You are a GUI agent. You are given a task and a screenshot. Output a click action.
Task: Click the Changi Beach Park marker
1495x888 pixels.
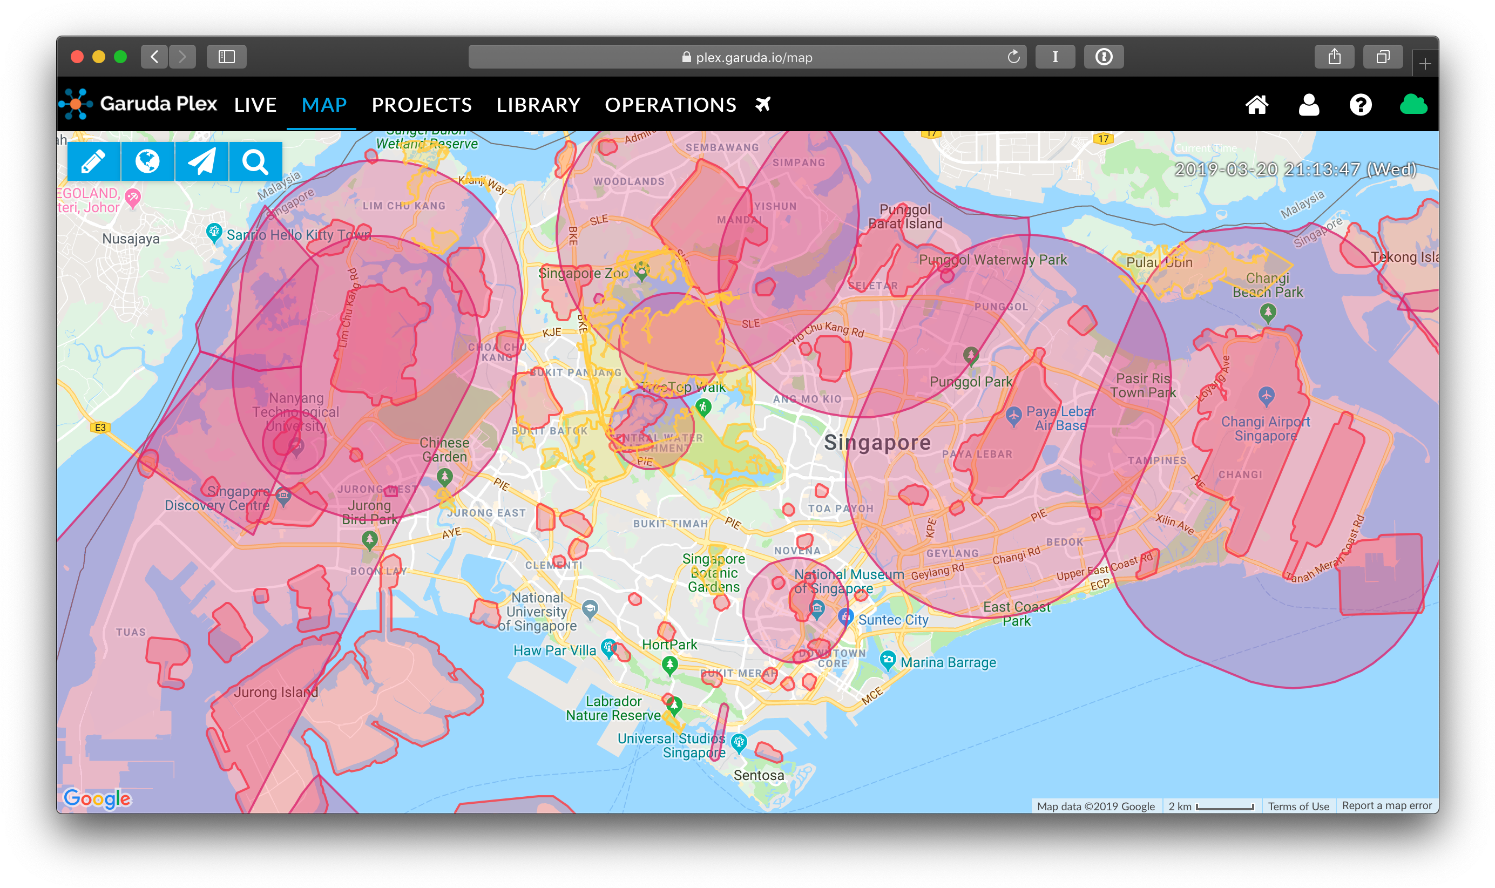pos(1268,313)
